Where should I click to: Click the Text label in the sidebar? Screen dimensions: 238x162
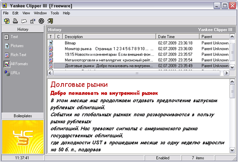click(14, 37)
